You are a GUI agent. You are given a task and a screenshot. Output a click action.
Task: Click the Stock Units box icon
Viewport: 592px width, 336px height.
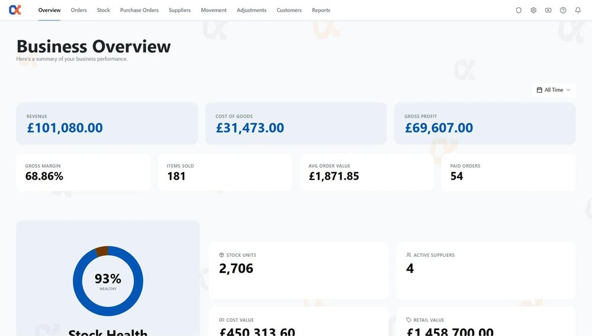pyautogui.click(x=221, y=255)
